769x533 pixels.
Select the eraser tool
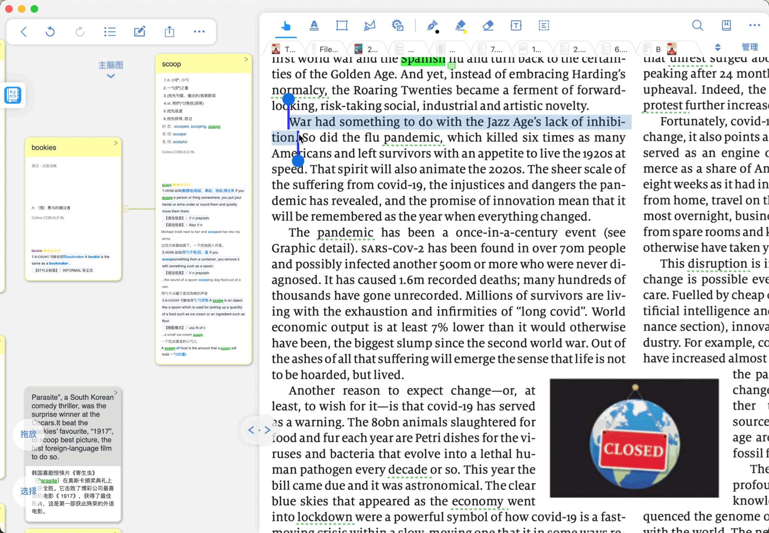pyautogui.click(x=488, y=26)
